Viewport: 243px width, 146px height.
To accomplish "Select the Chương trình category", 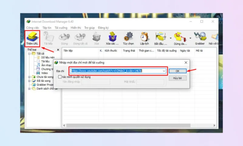I will (x=45, y=69).
